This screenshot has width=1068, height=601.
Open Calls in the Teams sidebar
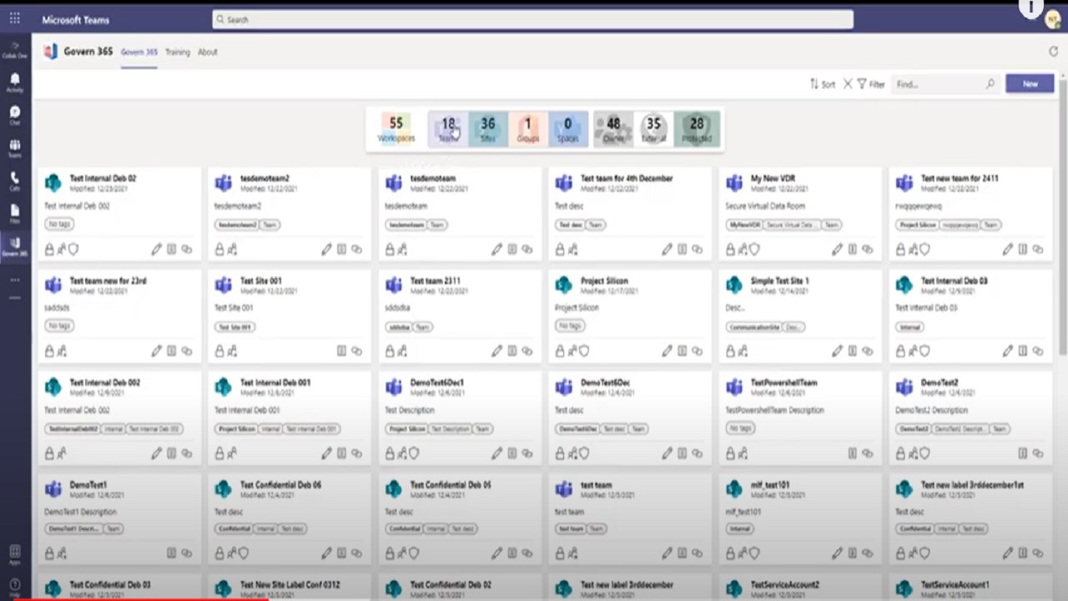[x=15, y=181]
